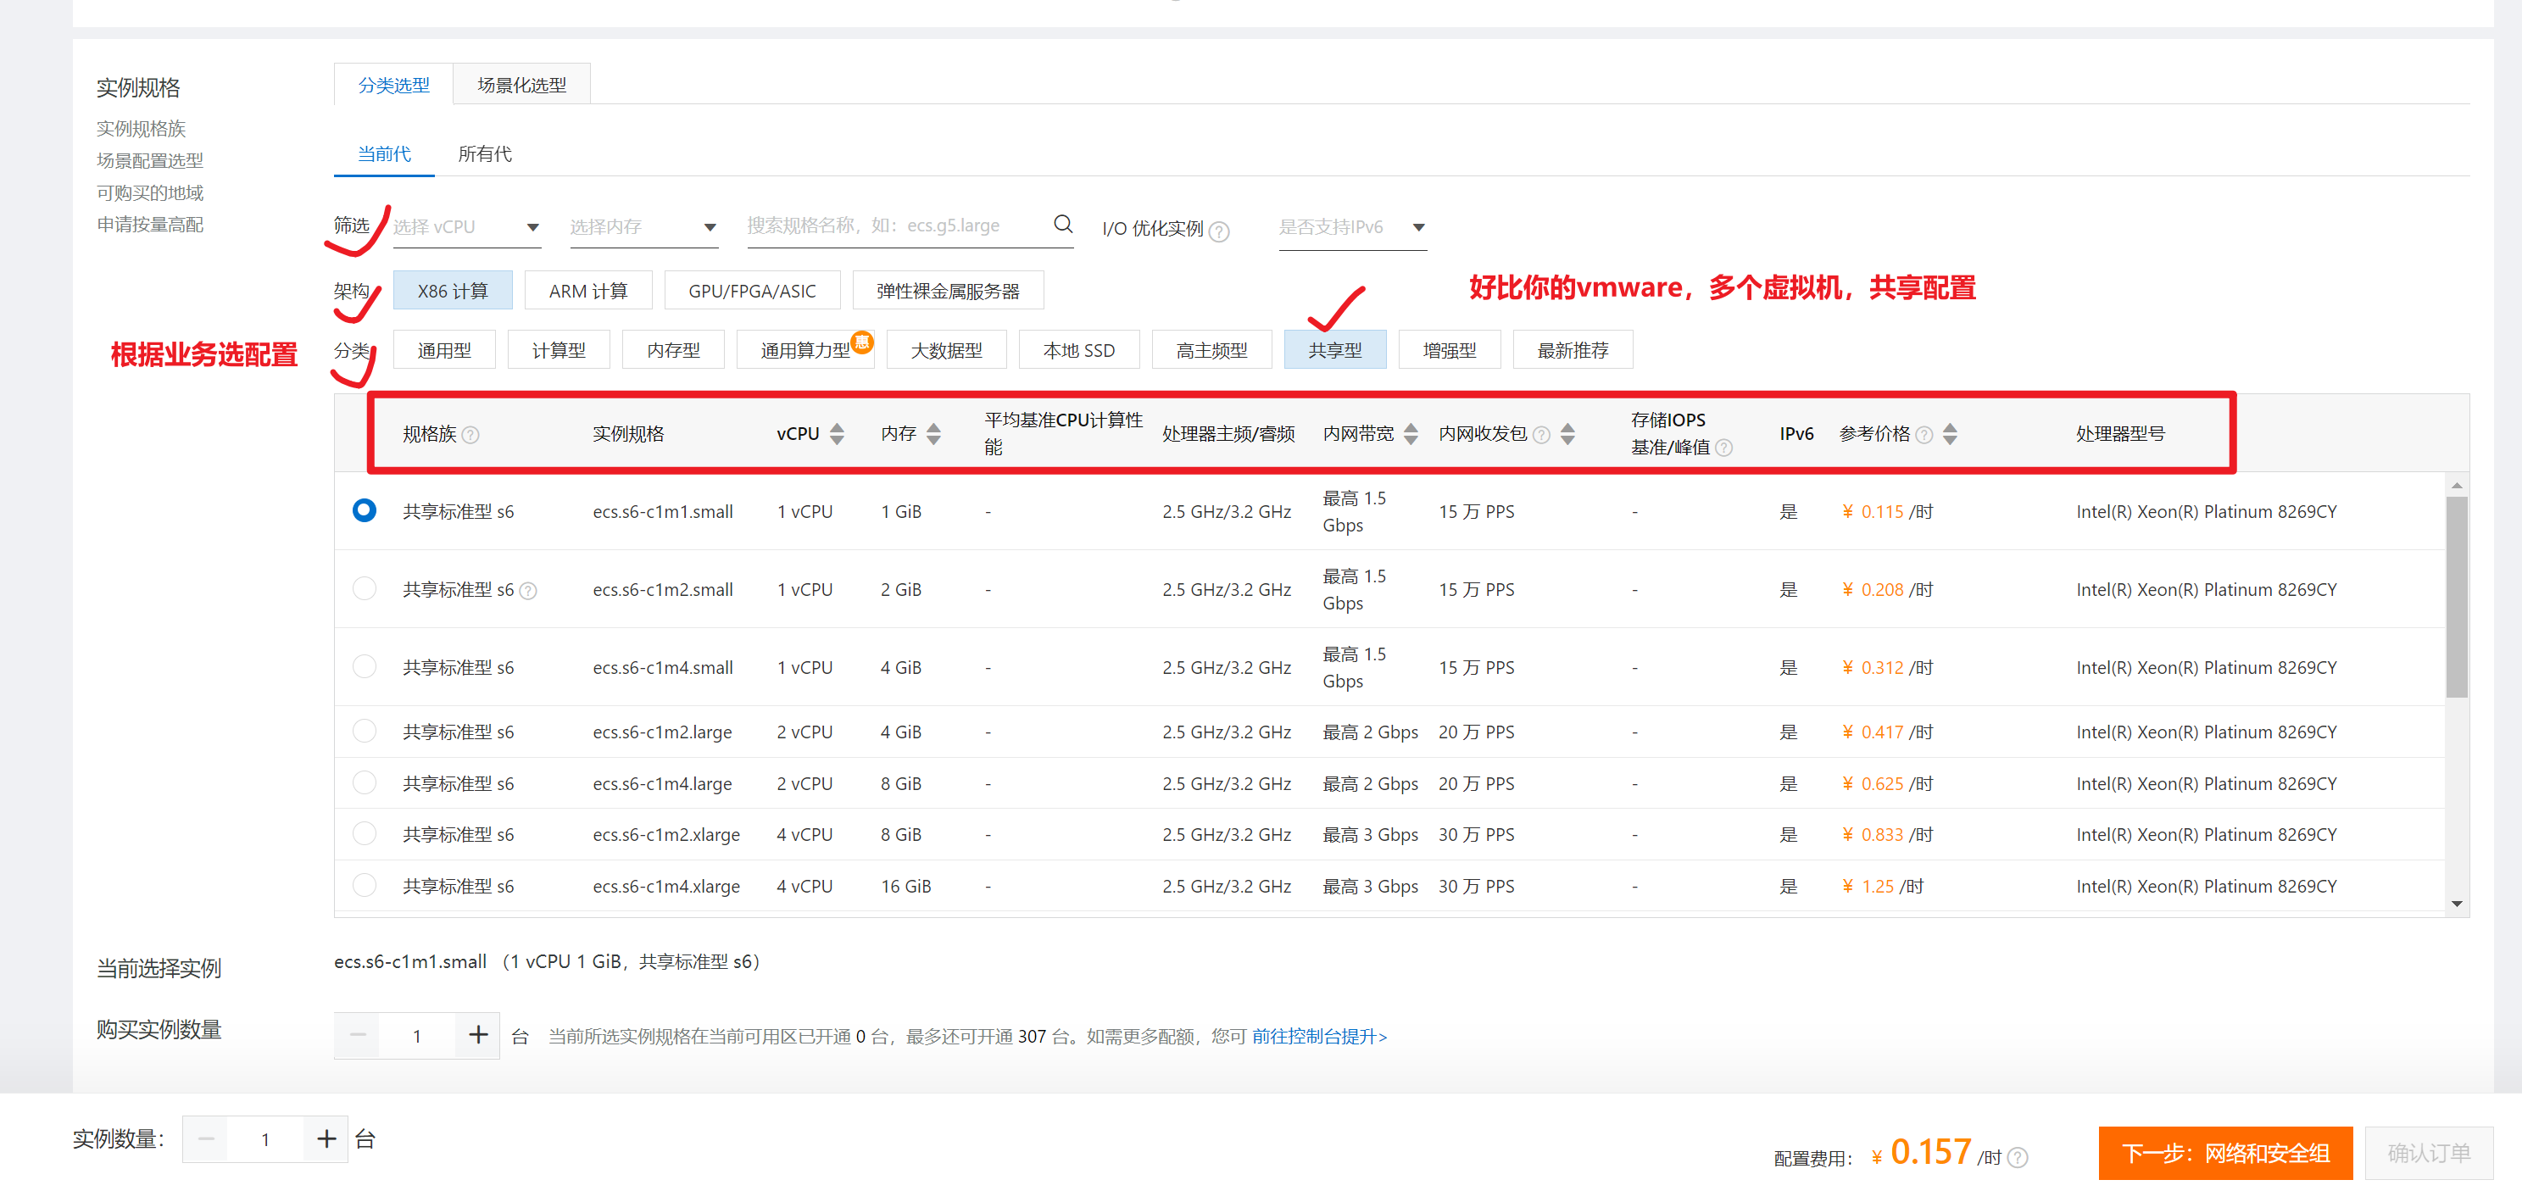Image resolution: width=2522 pixels, height=1191 pixels.
Task: Click the search magnifier icon
Action: click(1062, 224)
